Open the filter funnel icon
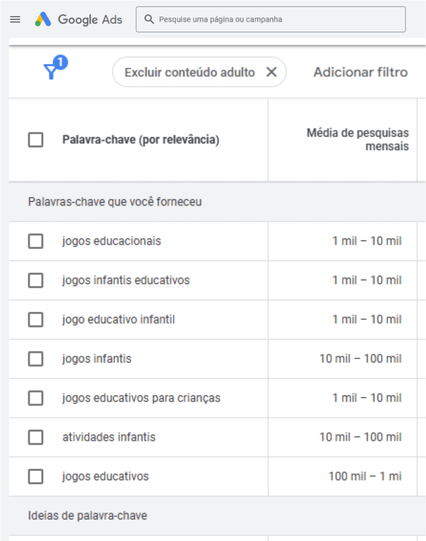 pyautogui.click(x=55, y=68)
